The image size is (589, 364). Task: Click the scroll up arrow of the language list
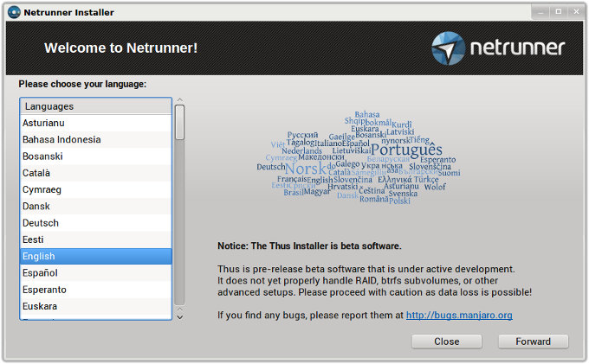click(x=180, y=99)
